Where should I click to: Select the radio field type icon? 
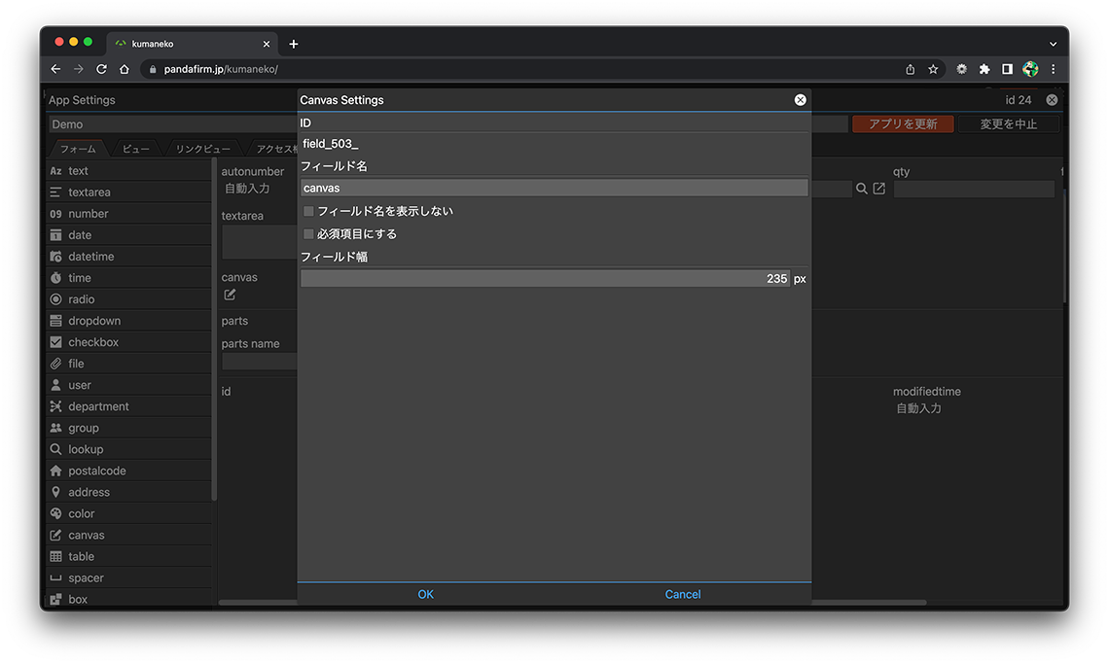(x=56, y=299)
